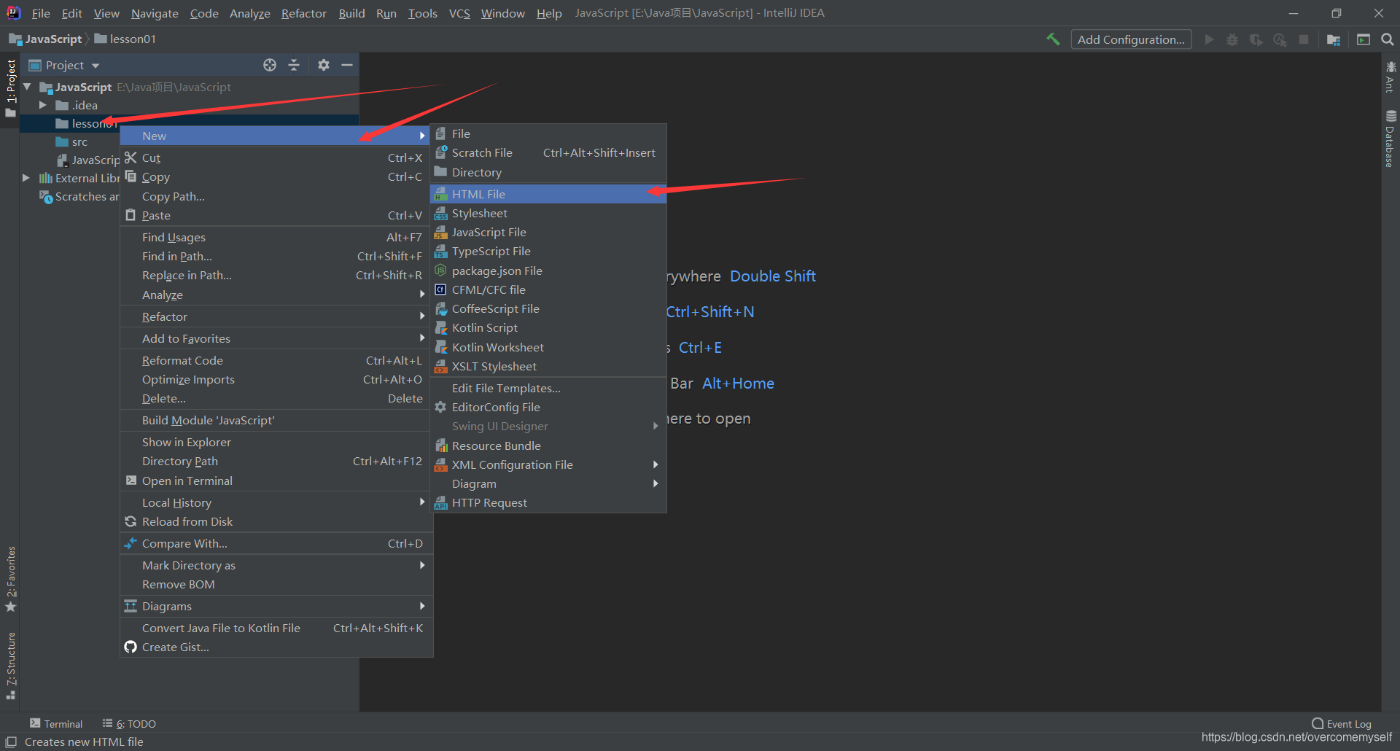Click Collapse All icon in Project panel
Image resolution: width=1400 pixels, height=751 pixels.
tap(294, 65)
